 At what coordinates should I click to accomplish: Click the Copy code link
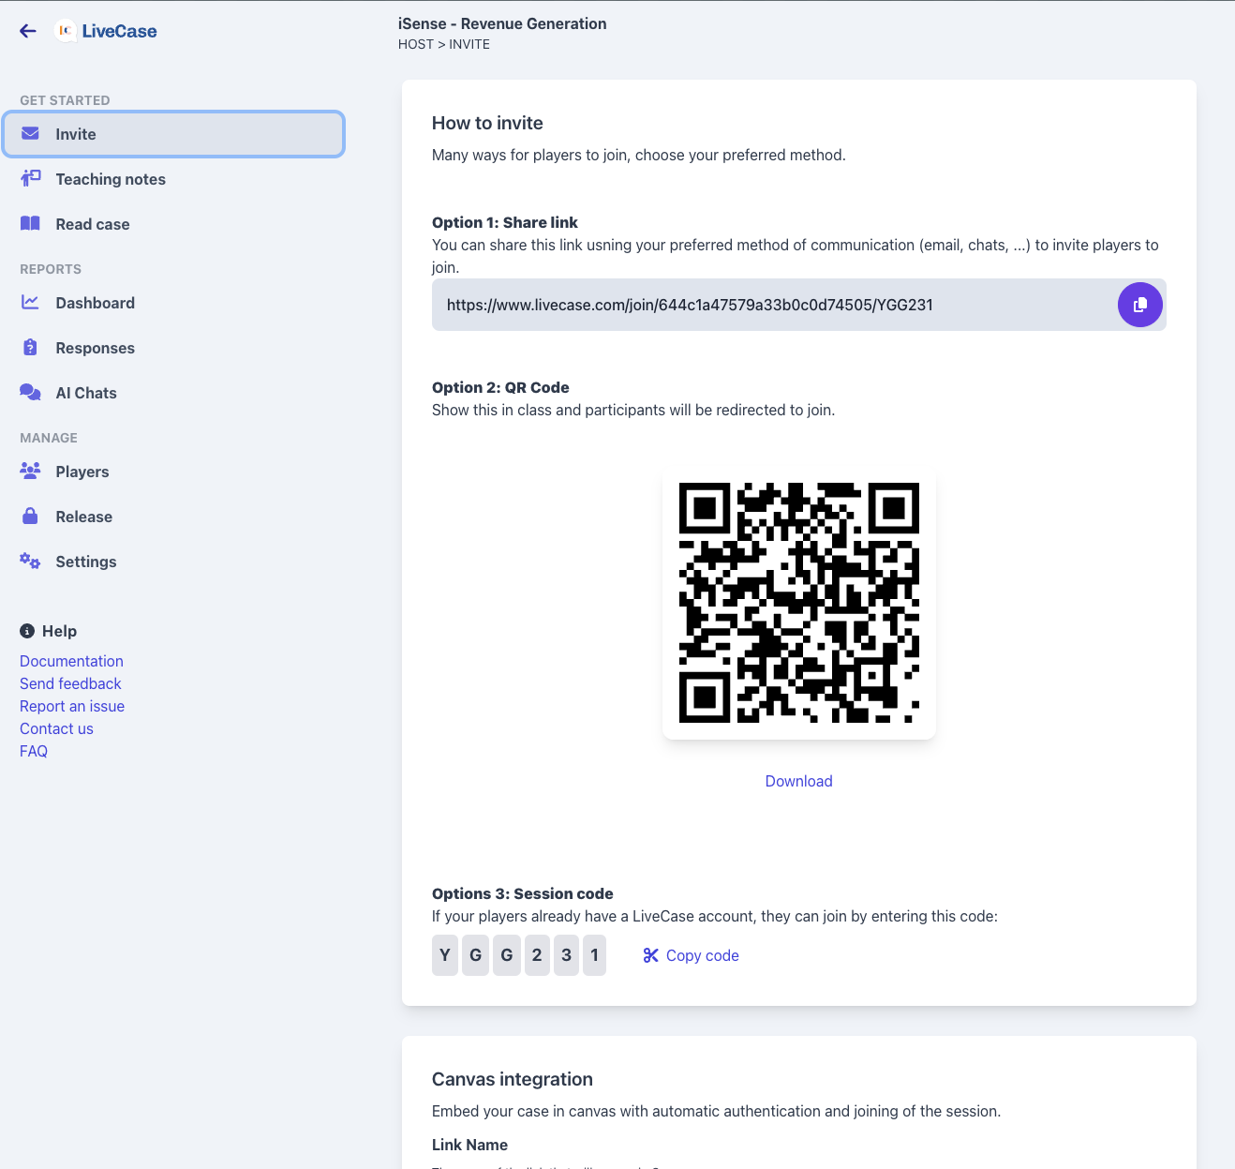click(x=702, y=955)
